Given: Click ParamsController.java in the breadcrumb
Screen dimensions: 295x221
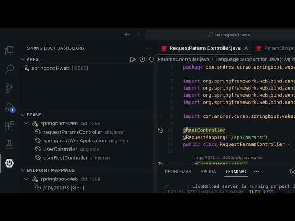Looking at the screenshot, I should pyautogui.click(x=183, y=59).
